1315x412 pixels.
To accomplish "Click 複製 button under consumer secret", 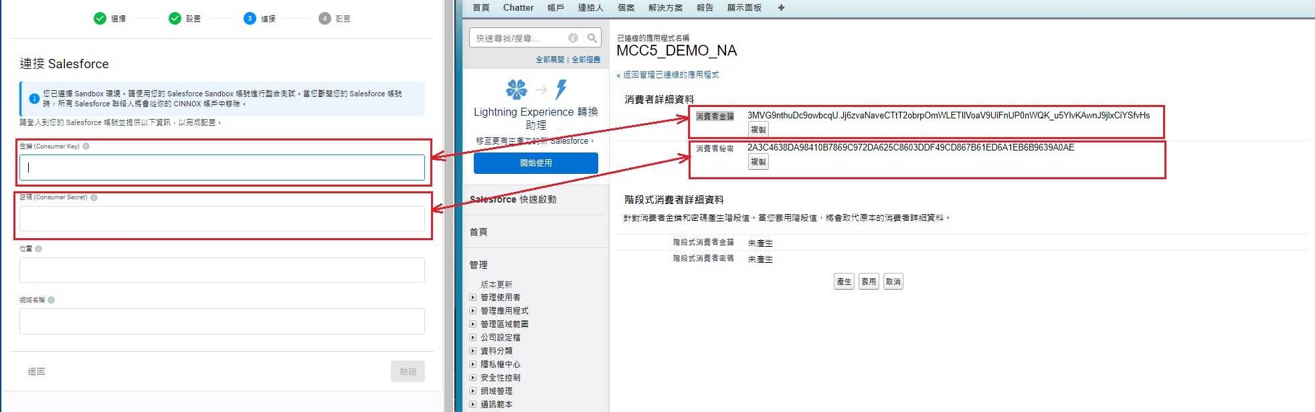I will (758, 162).
